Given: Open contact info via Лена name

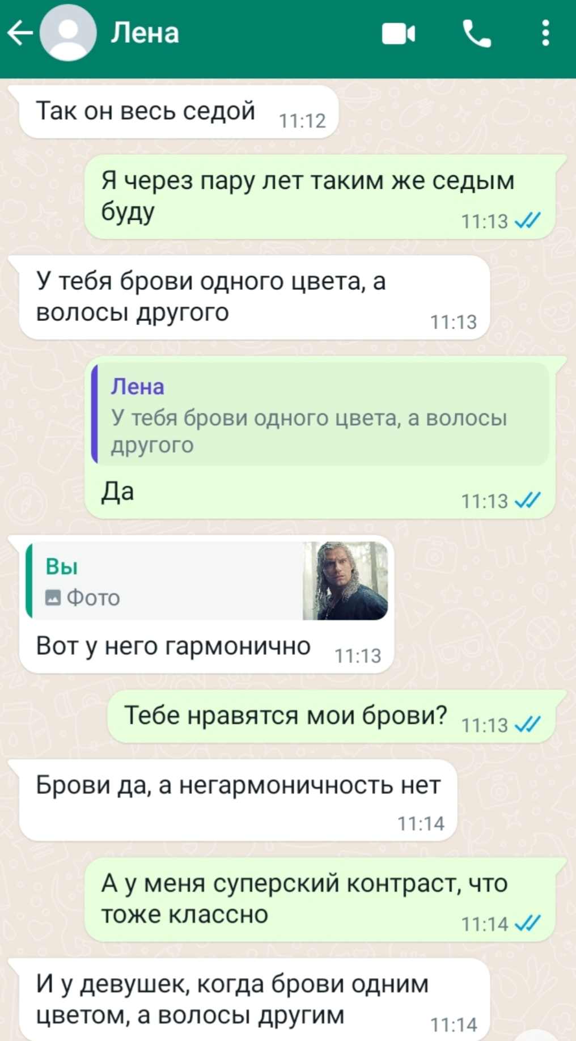Looking at the screenshot, I should coord(145,33).
